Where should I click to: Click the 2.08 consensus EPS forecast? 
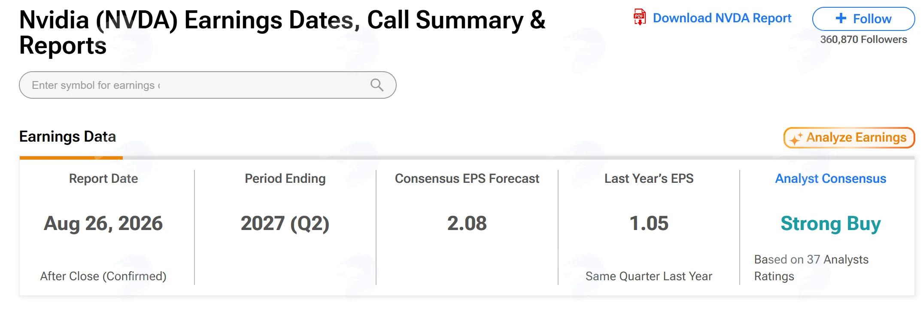click(x=467, y=224)
